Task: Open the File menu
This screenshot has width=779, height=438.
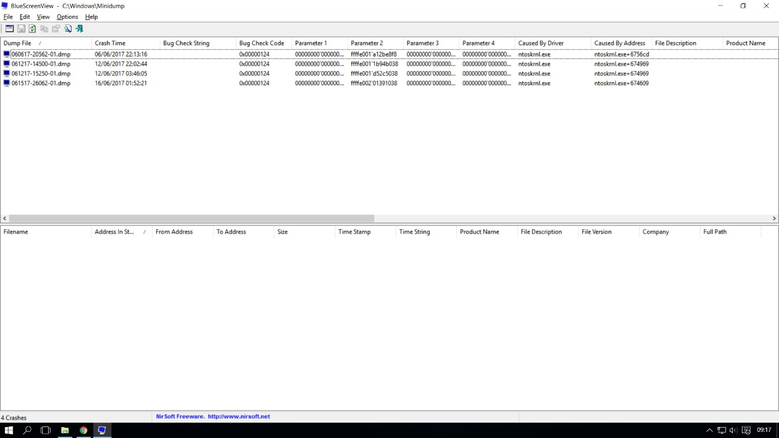Action: [8, 17]
